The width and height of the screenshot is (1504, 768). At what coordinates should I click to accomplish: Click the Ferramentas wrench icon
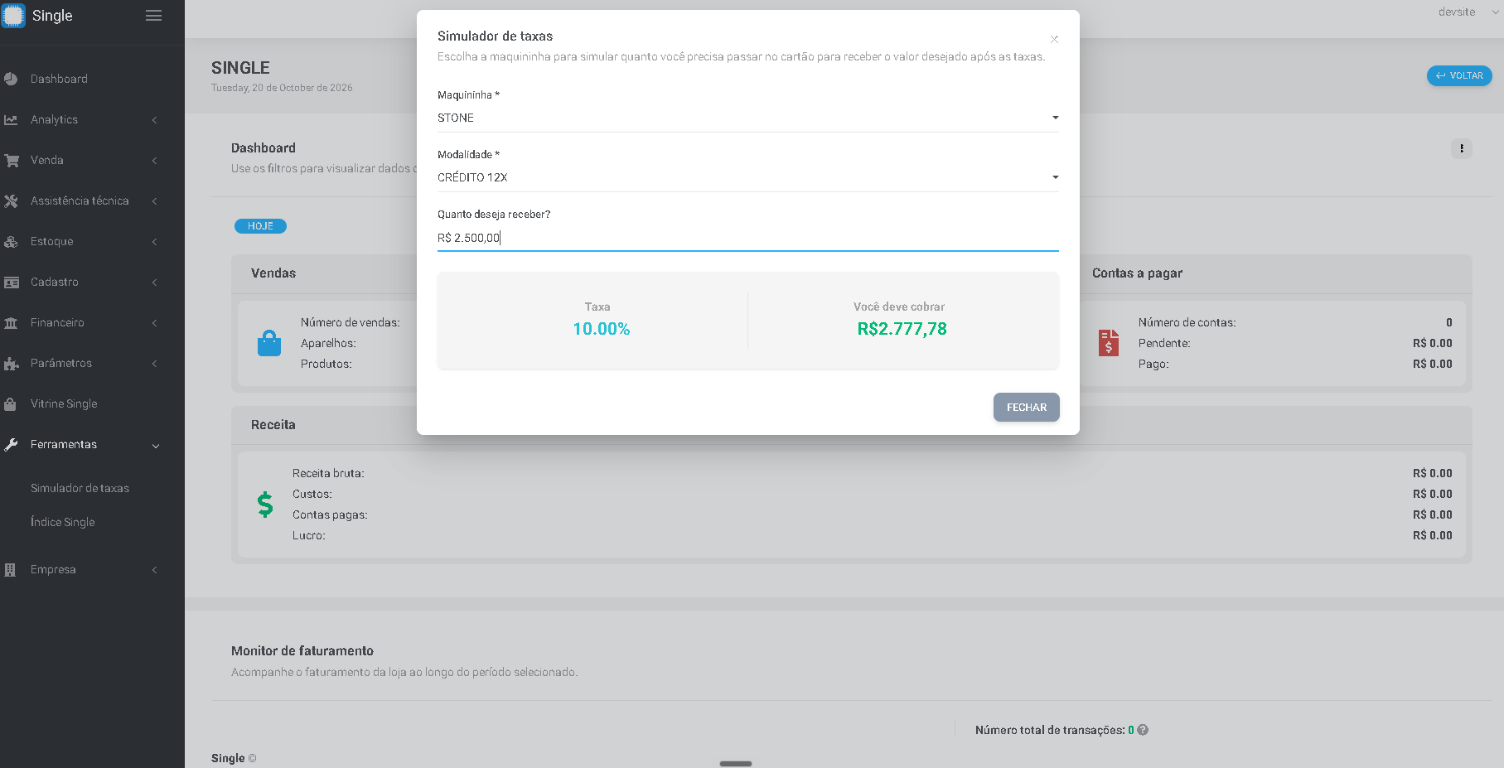pyautogui.click(x=11, y=444)
